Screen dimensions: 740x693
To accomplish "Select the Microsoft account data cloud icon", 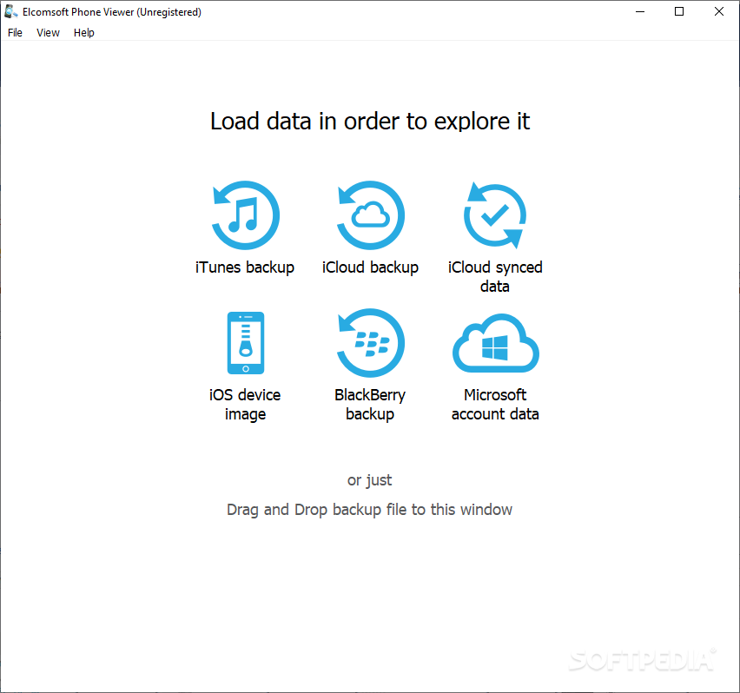I will (x=496, y=343).
